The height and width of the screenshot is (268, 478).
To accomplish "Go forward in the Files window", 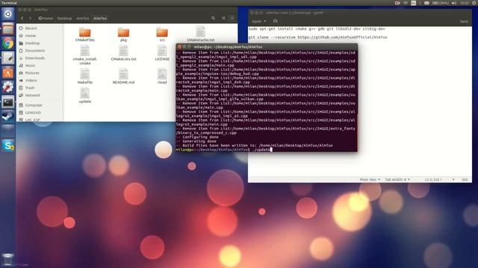I will (30, 18).
